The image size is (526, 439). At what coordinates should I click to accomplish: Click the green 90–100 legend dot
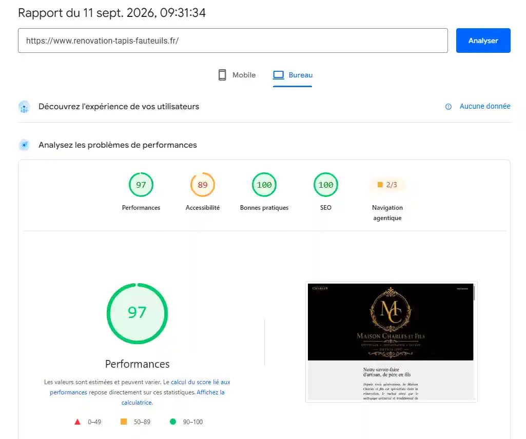[x=173, y=422]
